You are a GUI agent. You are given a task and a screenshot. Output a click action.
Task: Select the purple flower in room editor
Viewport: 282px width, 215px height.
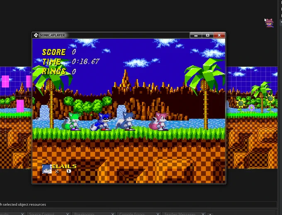click(x=252, y=108)
